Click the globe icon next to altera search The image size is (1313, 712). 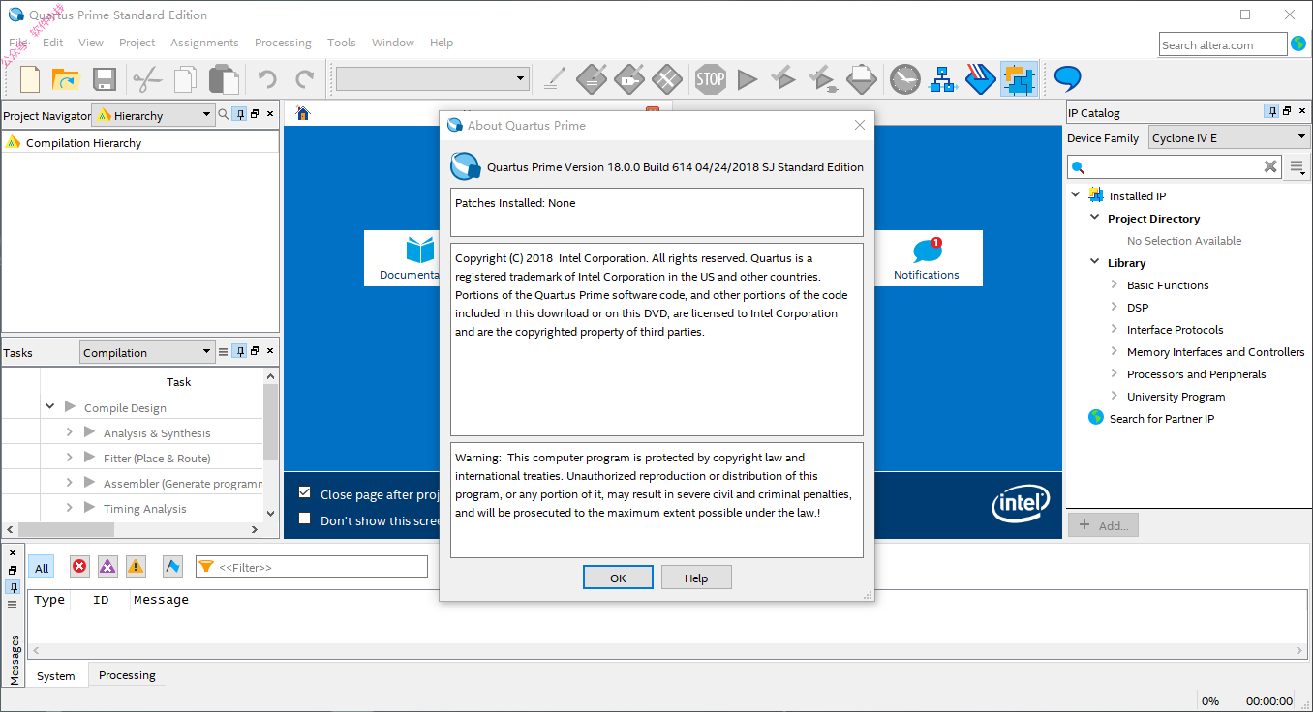tap(1298, 44)
